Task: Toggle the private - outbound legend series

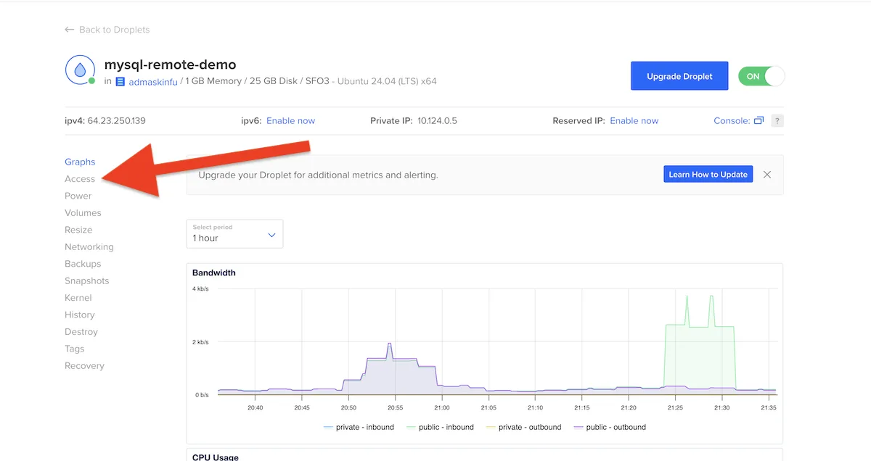Action: (x=523, y=427)
